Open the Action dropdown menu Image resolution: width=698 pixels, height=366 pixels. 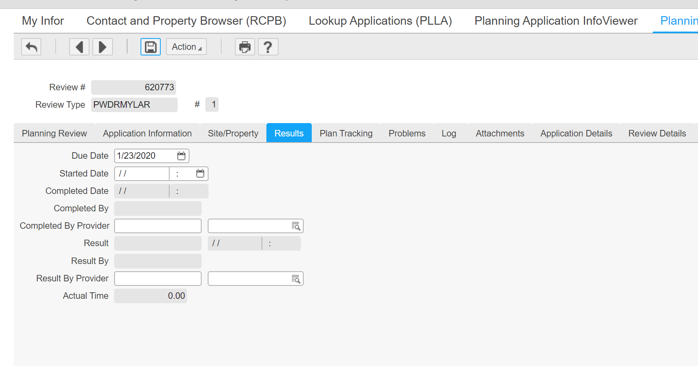tap(186, 47)
